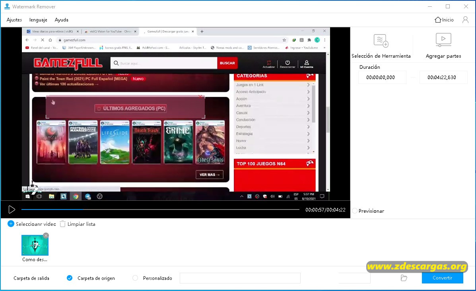Image resolution: width=476 pixels, height=291 pixels.
Task: Open Football Manager 2021 game cover
Action: (x=83, y=142)
